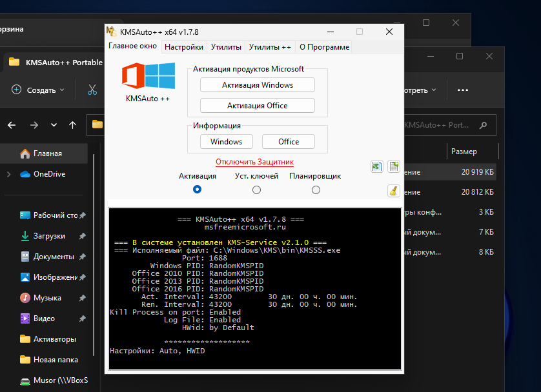Select the file row sized 7 КБ
The width and height of the screenshot is (541, 392).
pos(450,232)
